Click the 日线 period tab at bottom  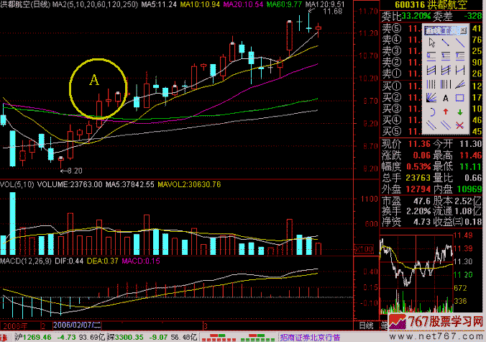click(x=367, y=326)
